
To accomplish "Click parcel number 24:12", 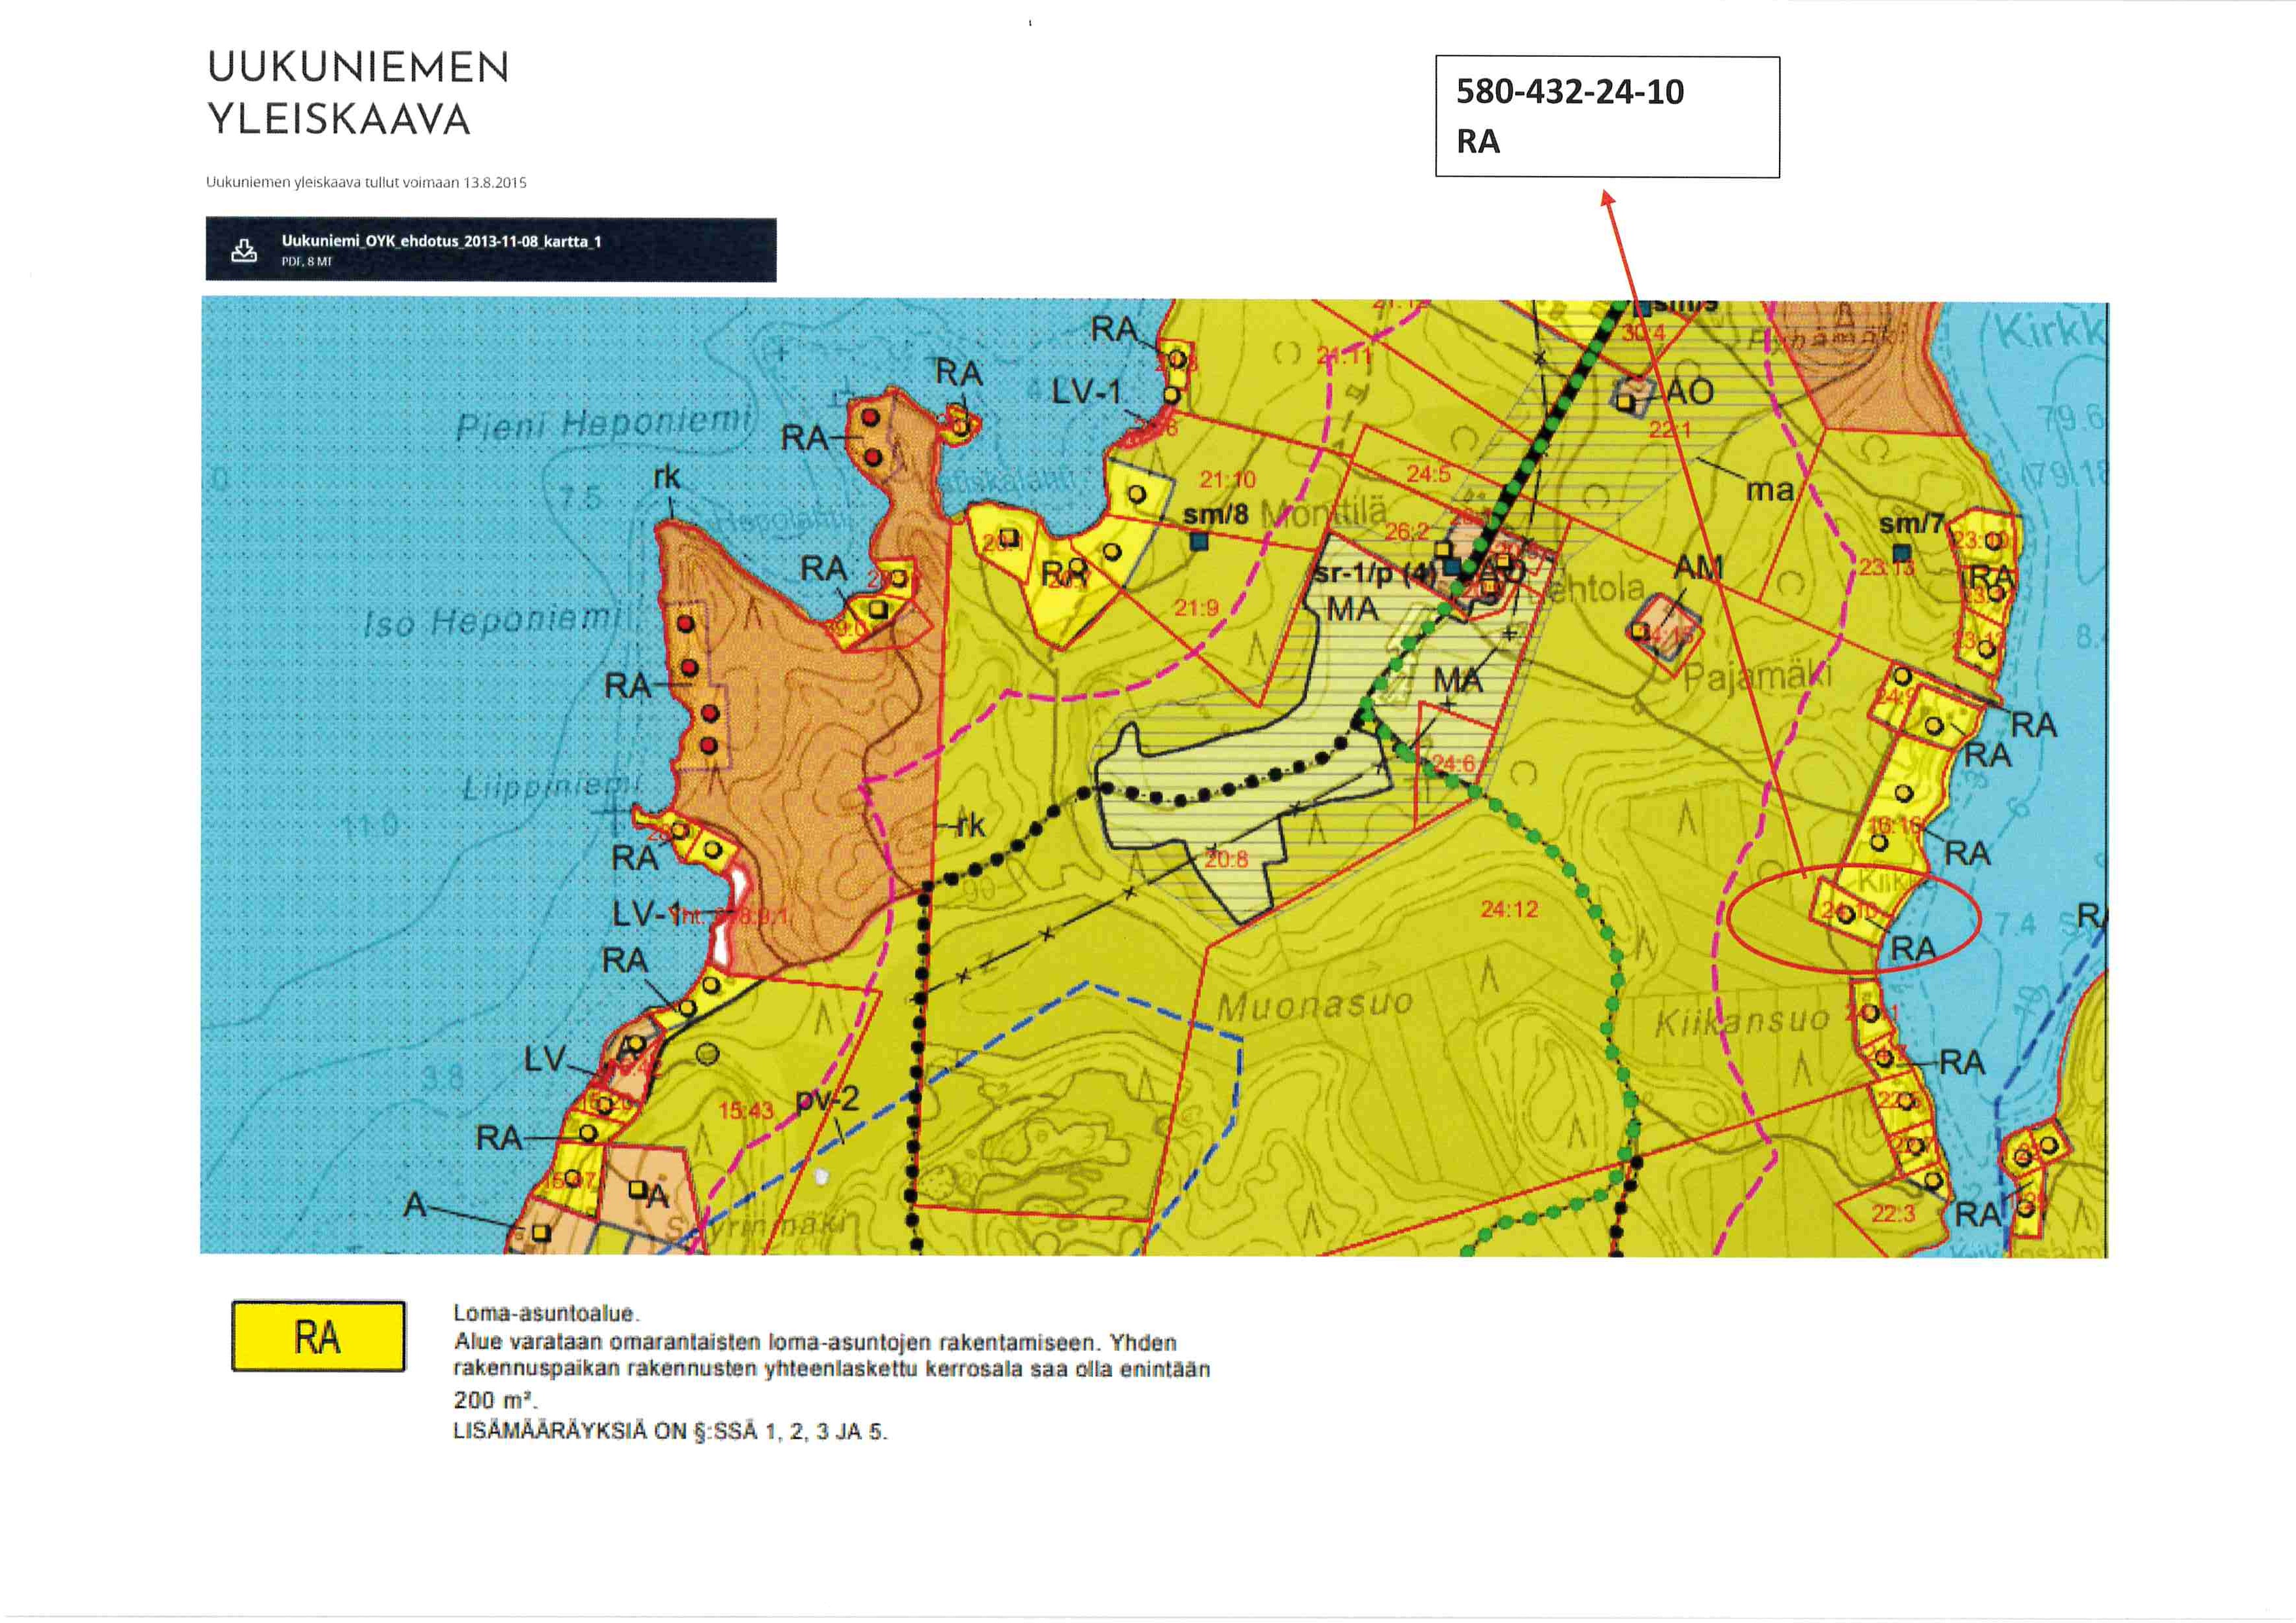I will point(1509,909).
